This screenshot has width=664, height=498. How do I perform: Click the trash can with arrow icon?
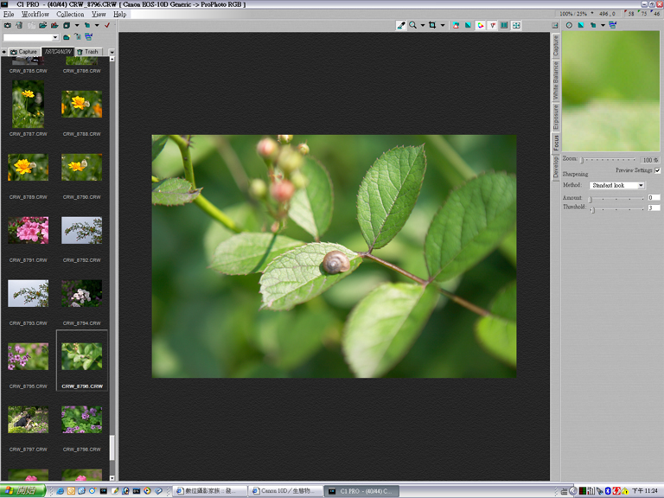tap(78, 37)
